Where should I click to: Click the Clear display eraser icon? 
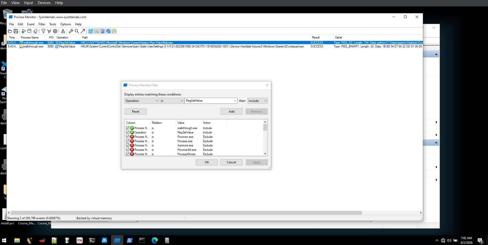35,31
